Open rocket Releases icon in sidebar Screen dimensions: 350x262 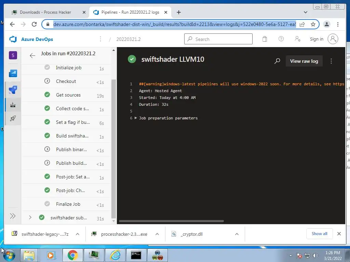click(13, 118)
